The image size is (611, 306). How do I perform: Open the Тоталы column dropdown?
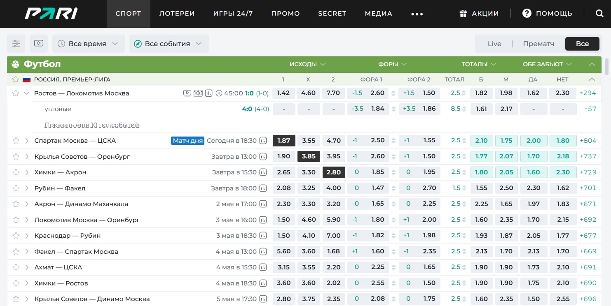[x=479, y=64]
